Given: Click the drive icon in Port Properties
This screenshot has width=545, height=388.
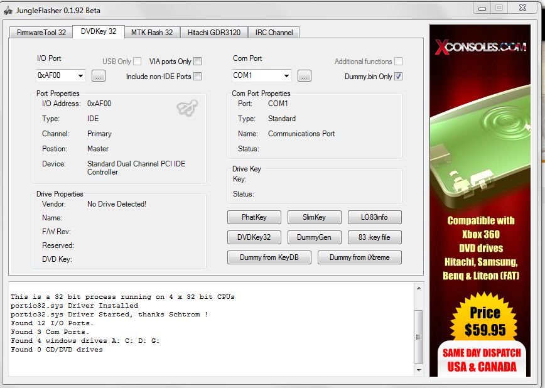Looking at the screenshot, I should [x=187, y=108].
